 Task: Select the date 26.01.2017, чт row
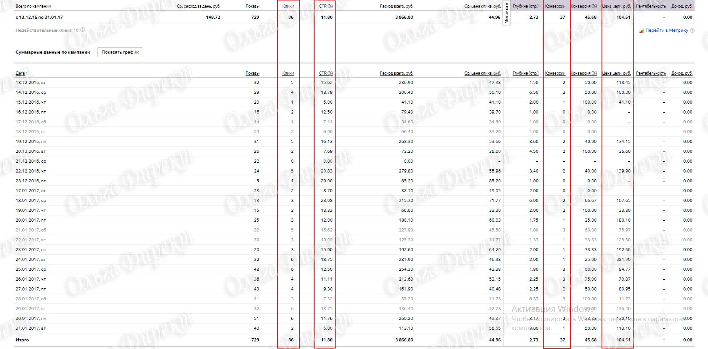coord(354,279)
